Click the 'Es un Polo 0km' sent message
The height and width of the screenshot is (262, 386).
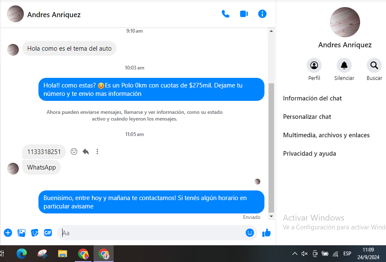click(x=151, y=89)
